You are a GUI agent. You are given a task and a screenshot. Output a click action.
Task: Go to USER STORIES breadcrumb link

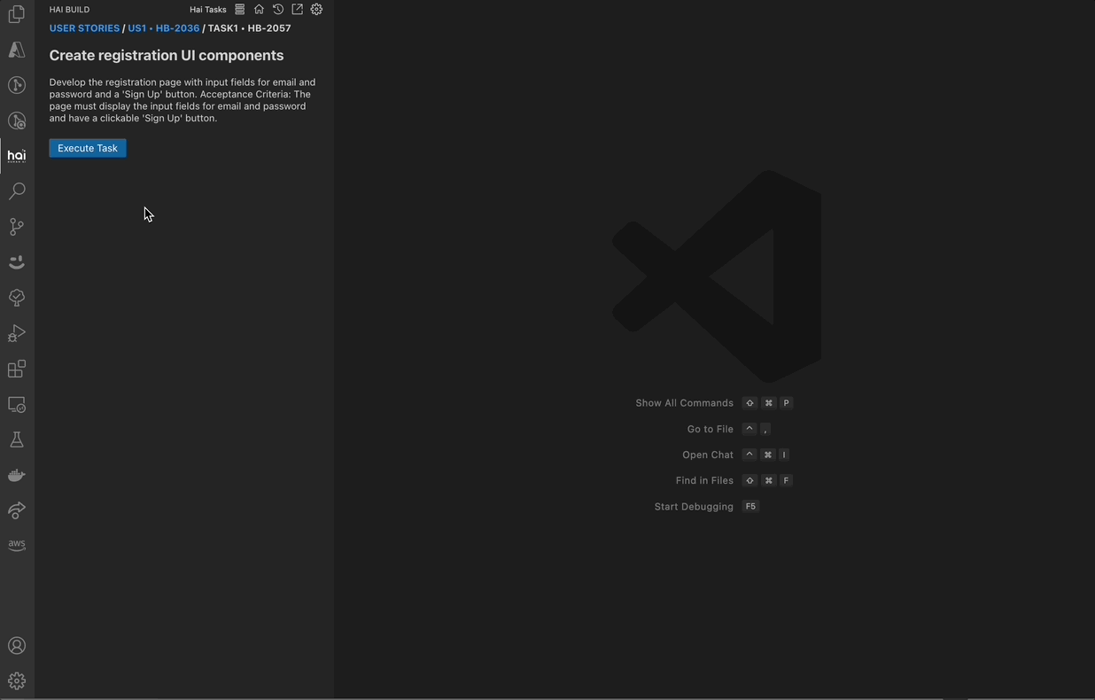84,28
